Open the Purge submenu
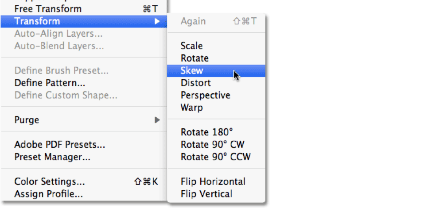 (27, 120)
